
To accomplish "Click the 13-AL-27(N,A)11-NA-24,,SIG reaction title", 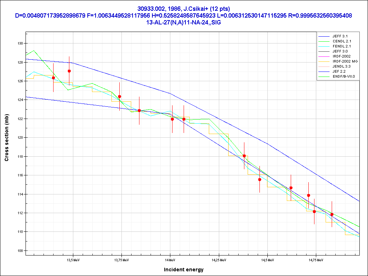I will coord(184,22).
